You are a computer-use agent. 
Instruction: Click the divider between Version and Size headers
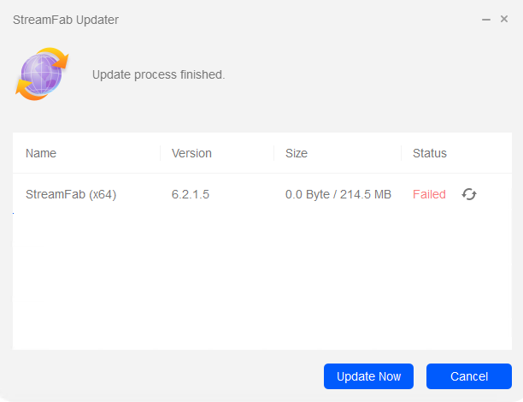274,153
